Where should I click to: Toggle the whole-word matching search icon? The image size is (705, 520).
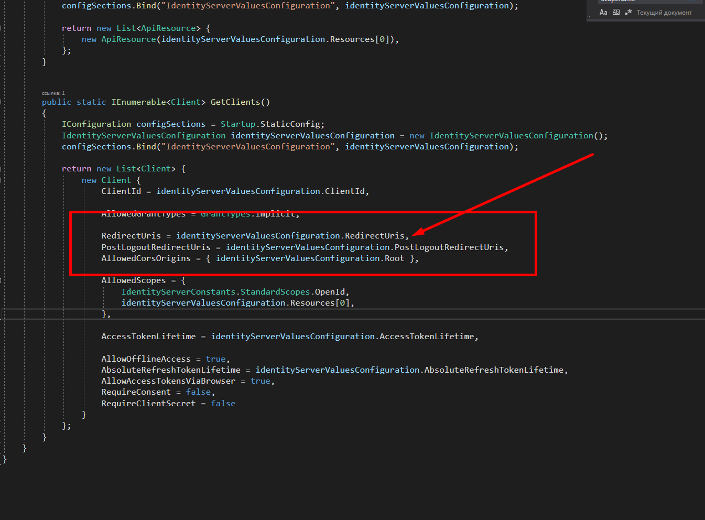(616, 12)
